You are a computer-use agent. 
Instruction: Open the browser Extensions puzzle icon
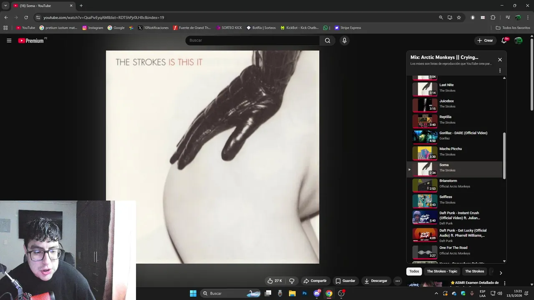tap(493, 17)
